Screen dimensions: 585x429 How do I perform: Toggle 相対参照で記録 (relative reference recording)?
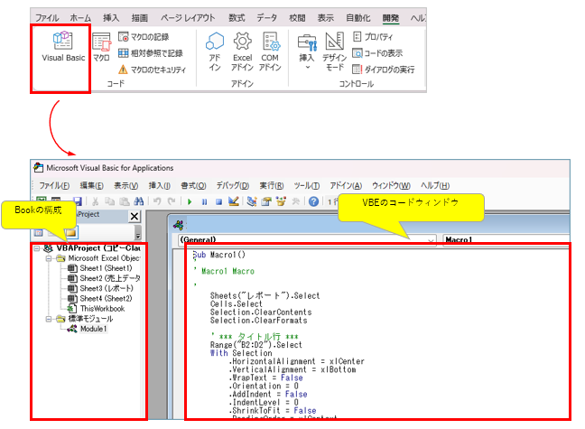click(x=150, y=53)
